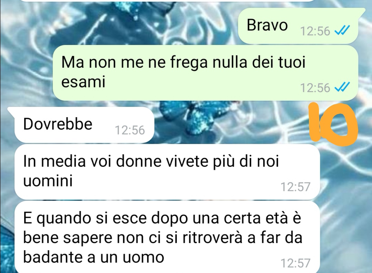Click the orange handwritten IO annotation
Image resolution: width=372 pixels, height=273 pixels.
(333, 123)
